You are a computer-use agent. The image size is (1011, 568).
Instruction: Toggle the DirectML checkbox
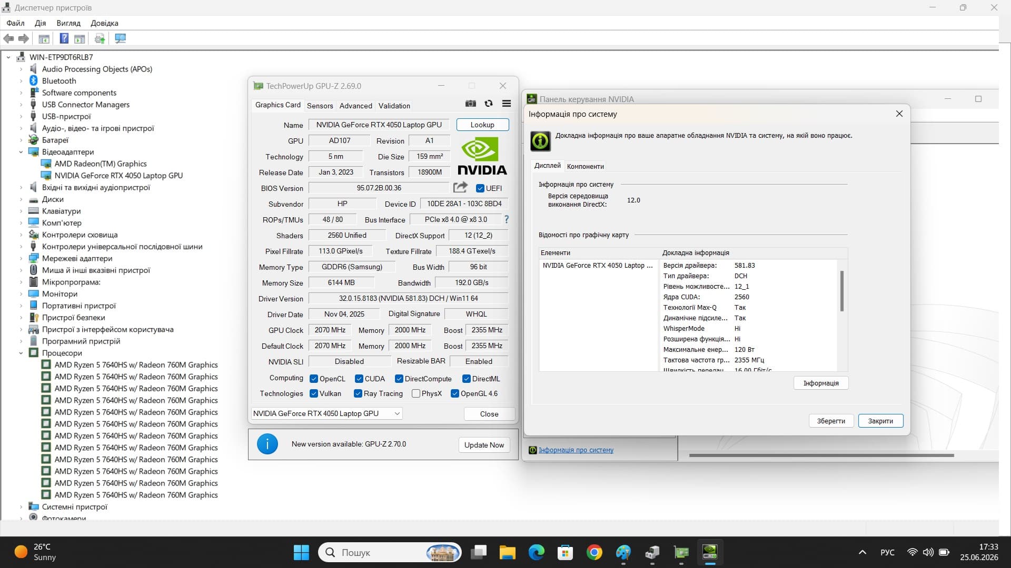point(466,379)
